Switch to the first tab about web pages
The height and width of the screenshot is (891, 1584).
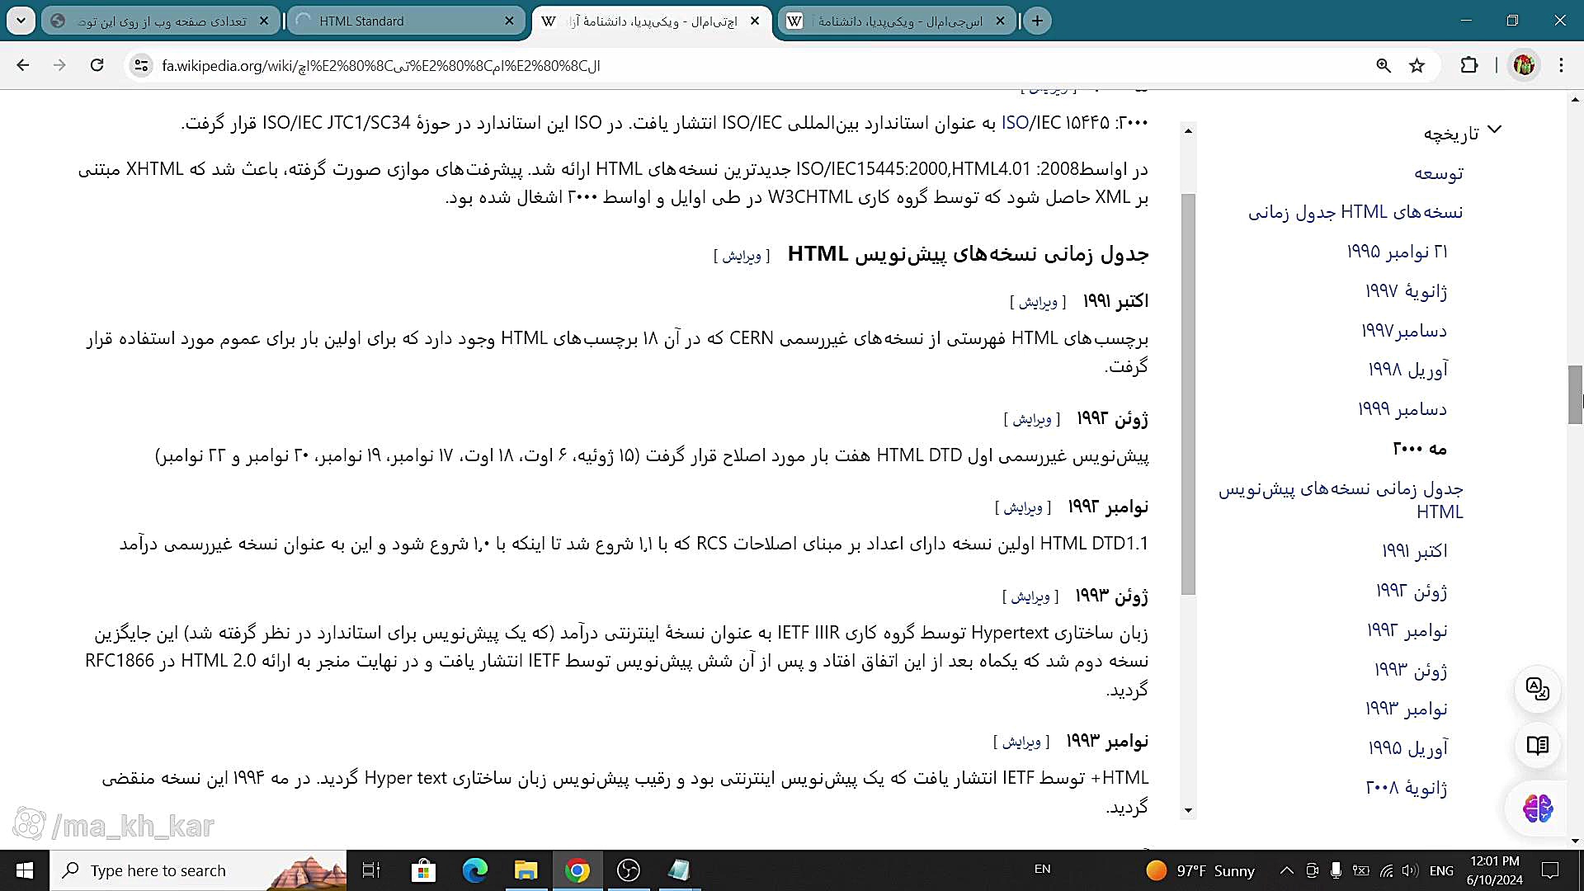tap(160, 21)
